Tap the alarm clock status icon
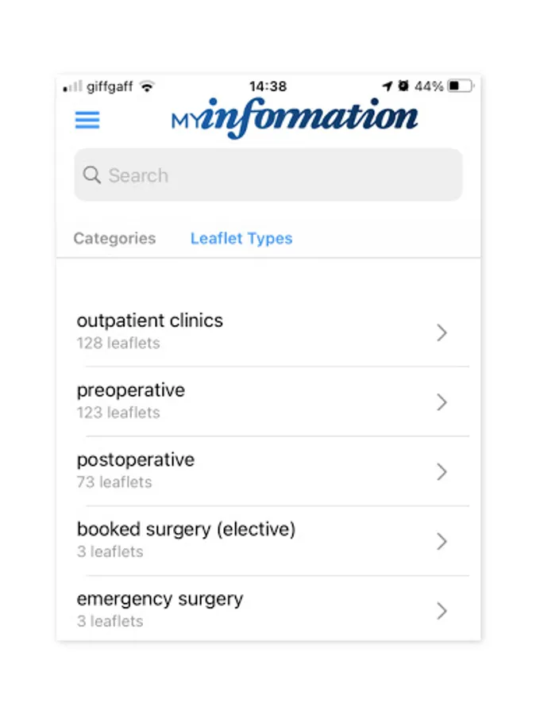 click(x=403, y=86)
